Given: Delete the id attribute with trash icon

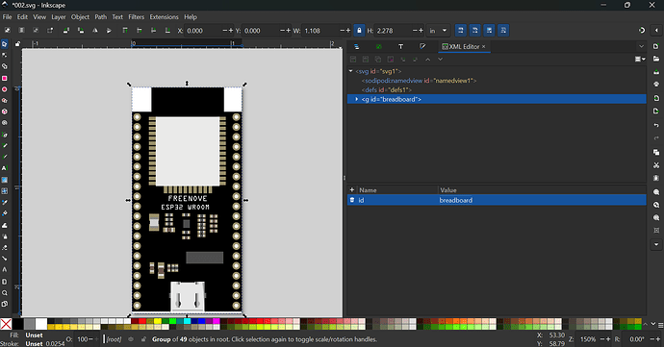Looking at the screenshot, I should pyautogui.click(x=352, y=200).
